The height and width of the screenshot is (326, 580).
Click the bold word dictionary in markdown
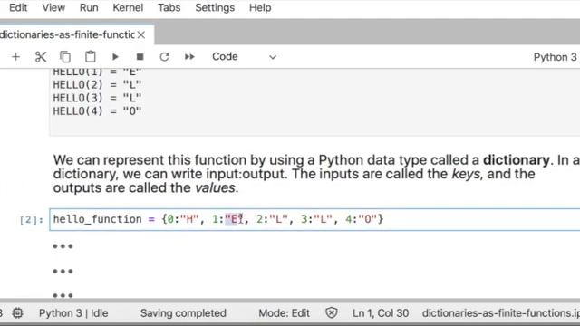tap(516, 160)
